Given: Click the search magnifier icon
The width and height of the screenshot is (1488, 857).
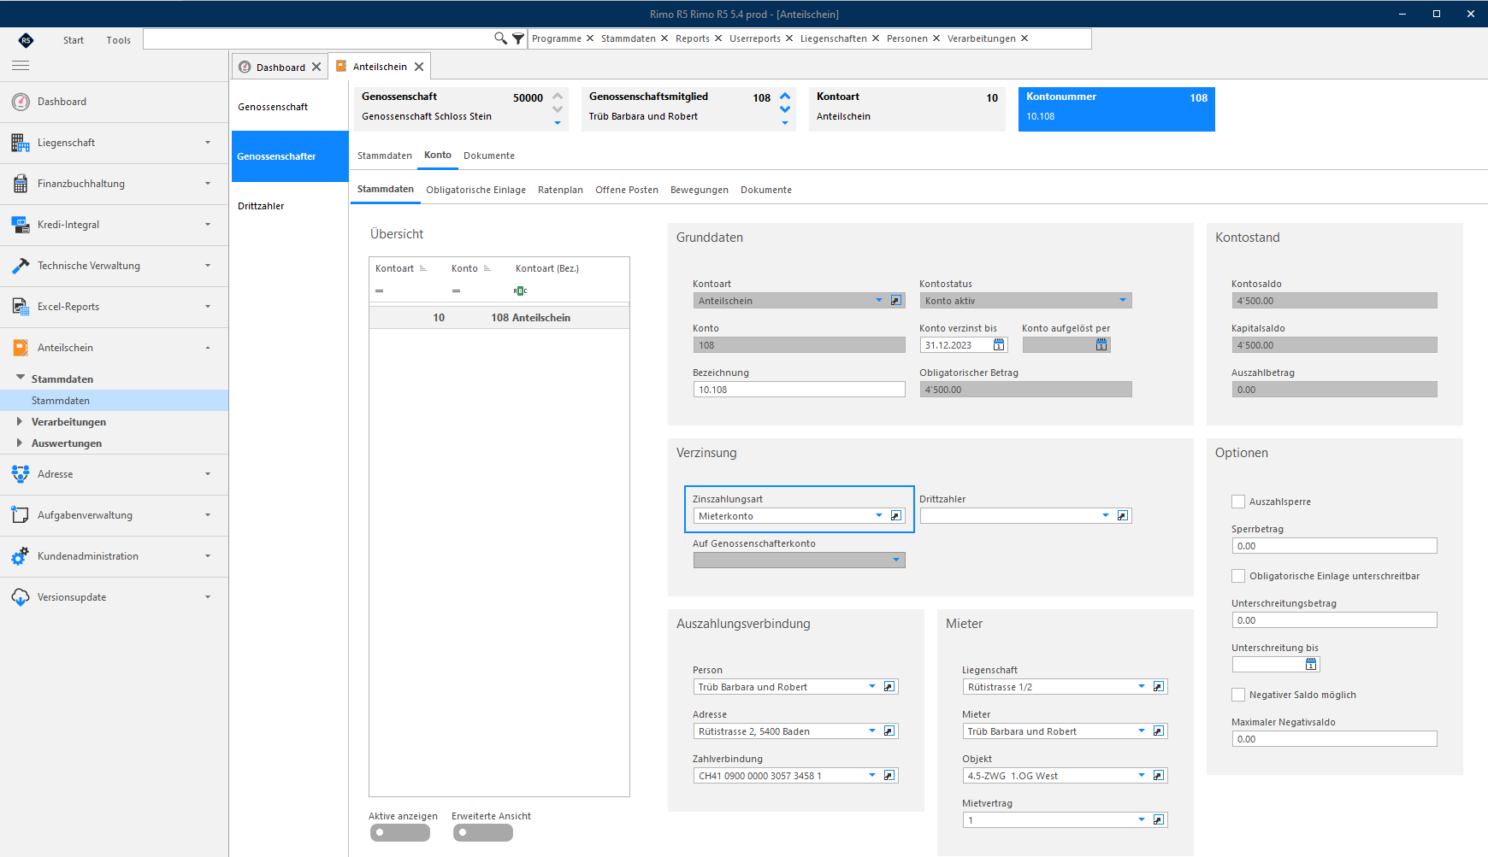Looking at the screenshot, I should [x=500, y=38].
